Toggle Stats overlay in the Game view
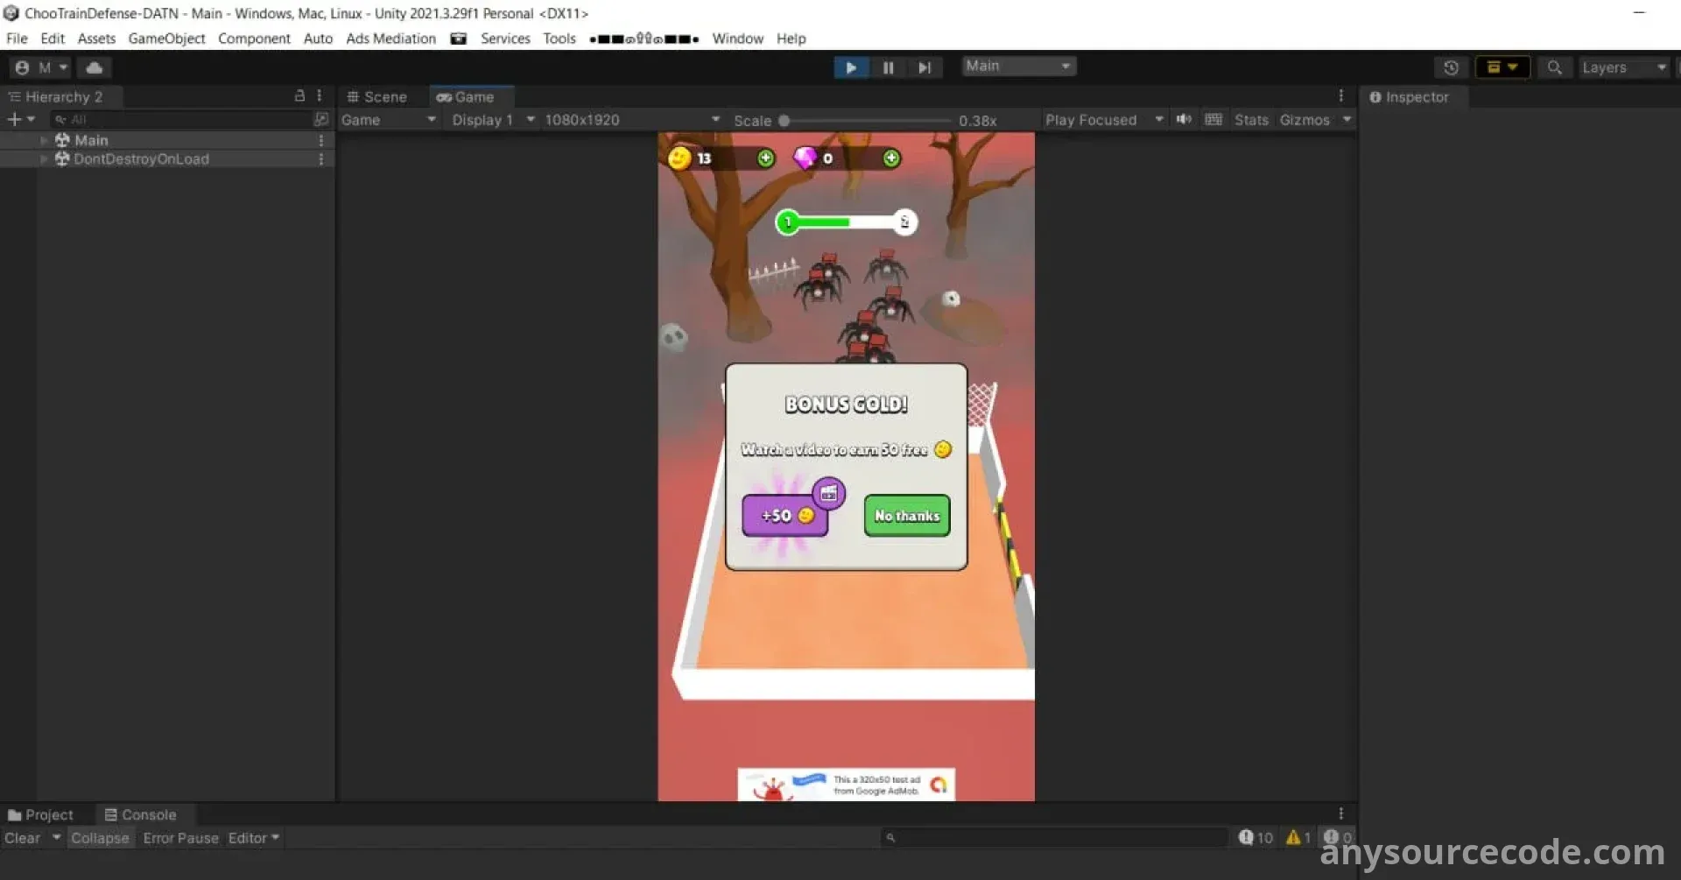1681x880 pixels. [x=1251, y=119]
